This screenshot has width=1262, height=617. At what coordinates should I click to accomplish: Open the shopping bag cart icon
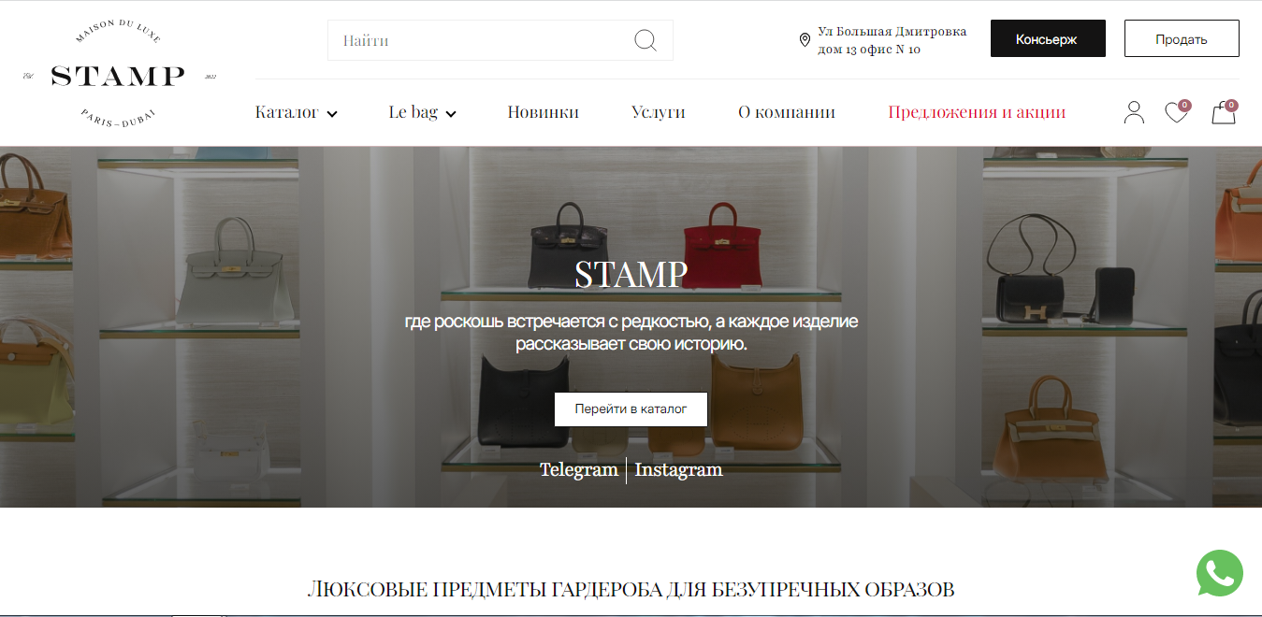pyautogui.click(x=1224, y=112)
